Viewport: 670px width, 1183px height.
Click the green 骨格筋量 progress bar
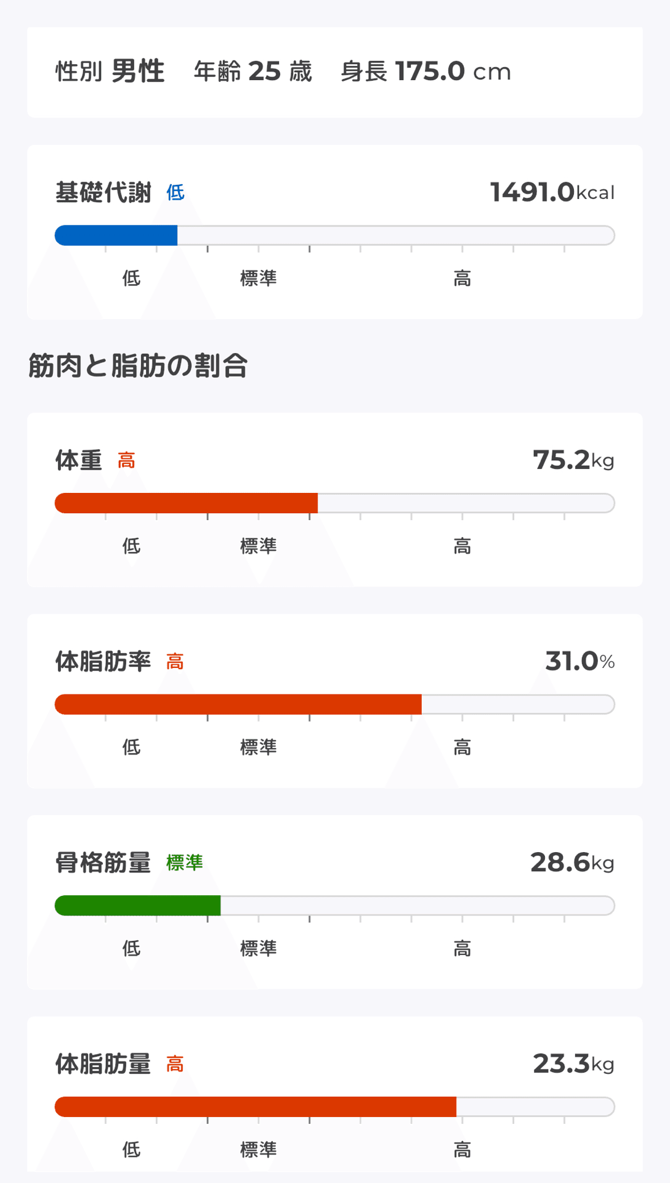[138, 906]
